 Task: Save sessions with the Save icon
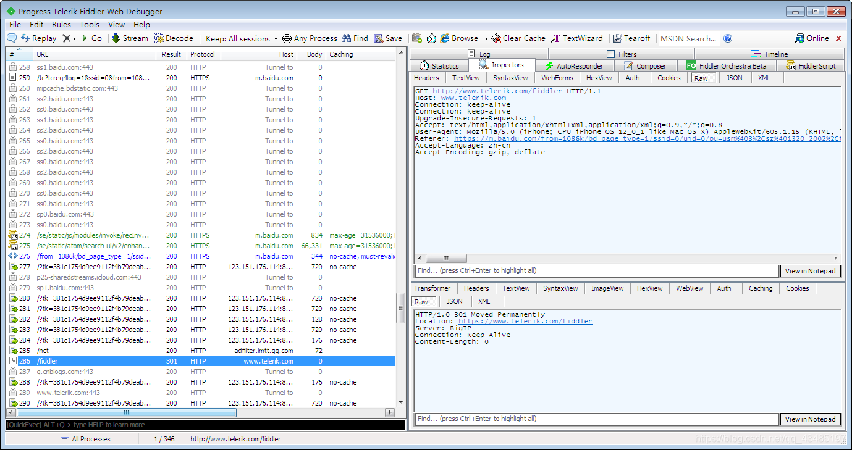tap(388, 38)
